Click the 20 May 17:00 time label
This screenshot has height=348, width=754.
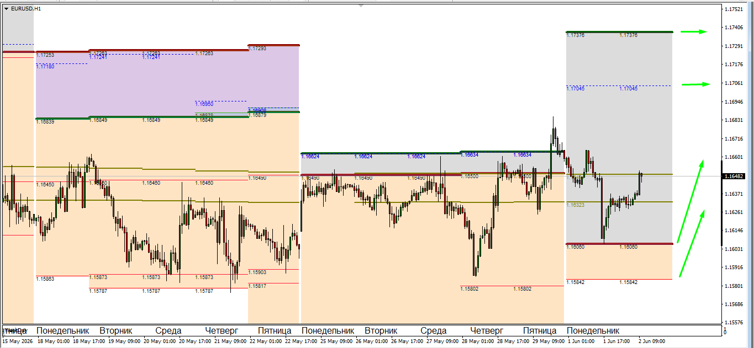coord(196,341)
